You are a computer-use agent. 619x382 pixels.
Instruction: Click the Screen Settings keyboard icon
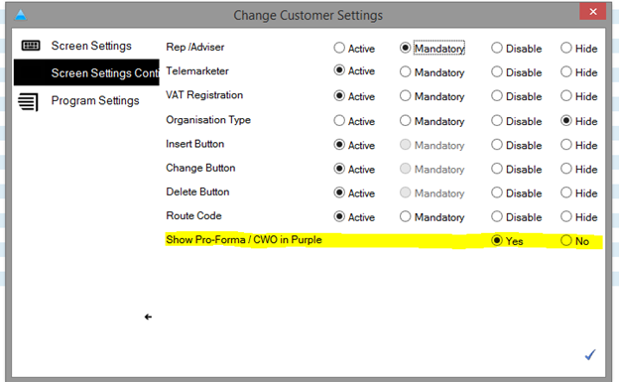pos(31,46)
